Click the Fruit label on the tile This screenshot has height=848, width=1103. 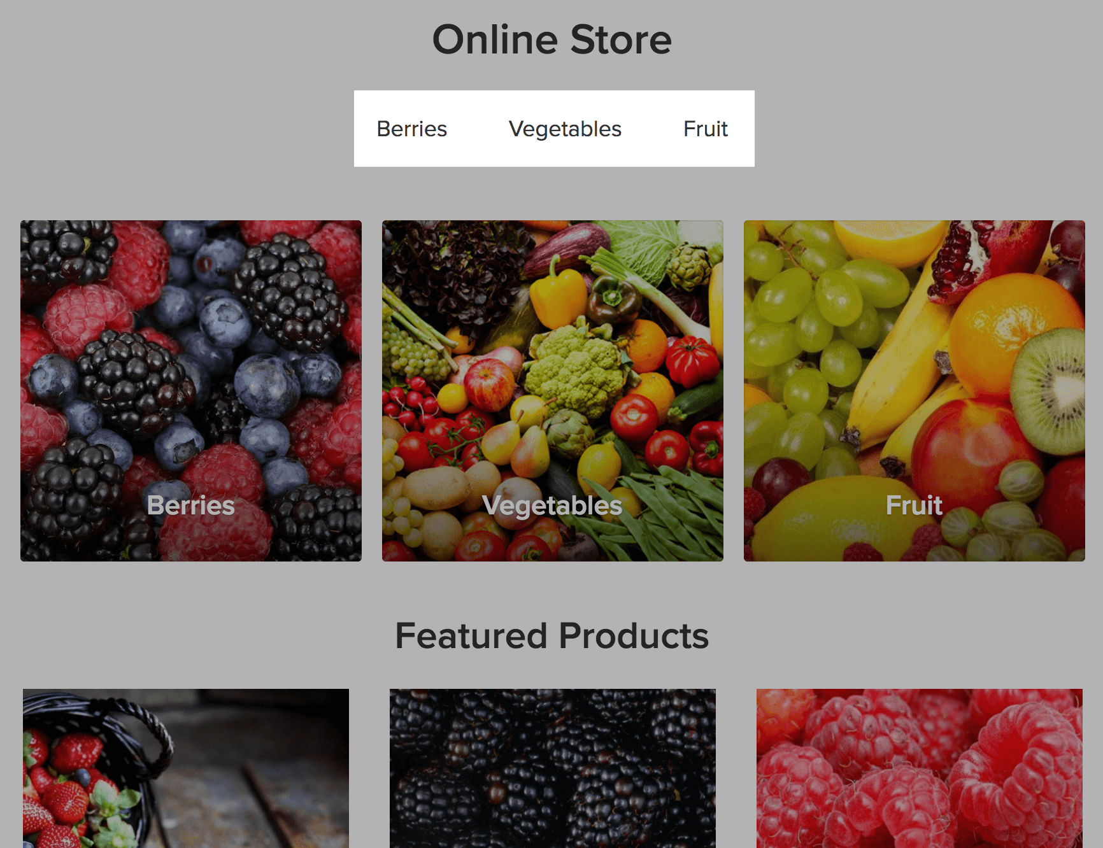click(914, 505)
